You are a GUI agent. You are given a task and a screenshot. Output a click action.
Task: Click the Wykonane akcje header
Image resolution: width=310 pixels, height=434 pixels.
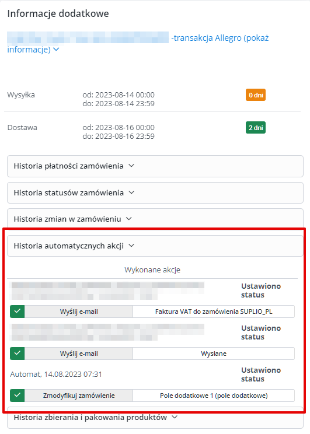(x=152, y=270)
